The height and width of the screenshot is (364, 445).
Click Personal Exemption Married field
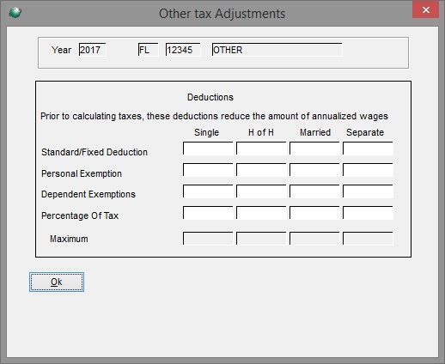[314, 170]
